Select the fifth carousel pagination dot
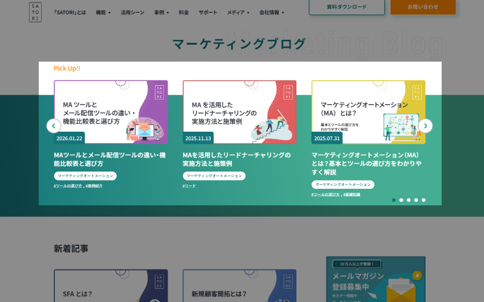This screenshot has height=302, width=484. click(423, 200)
